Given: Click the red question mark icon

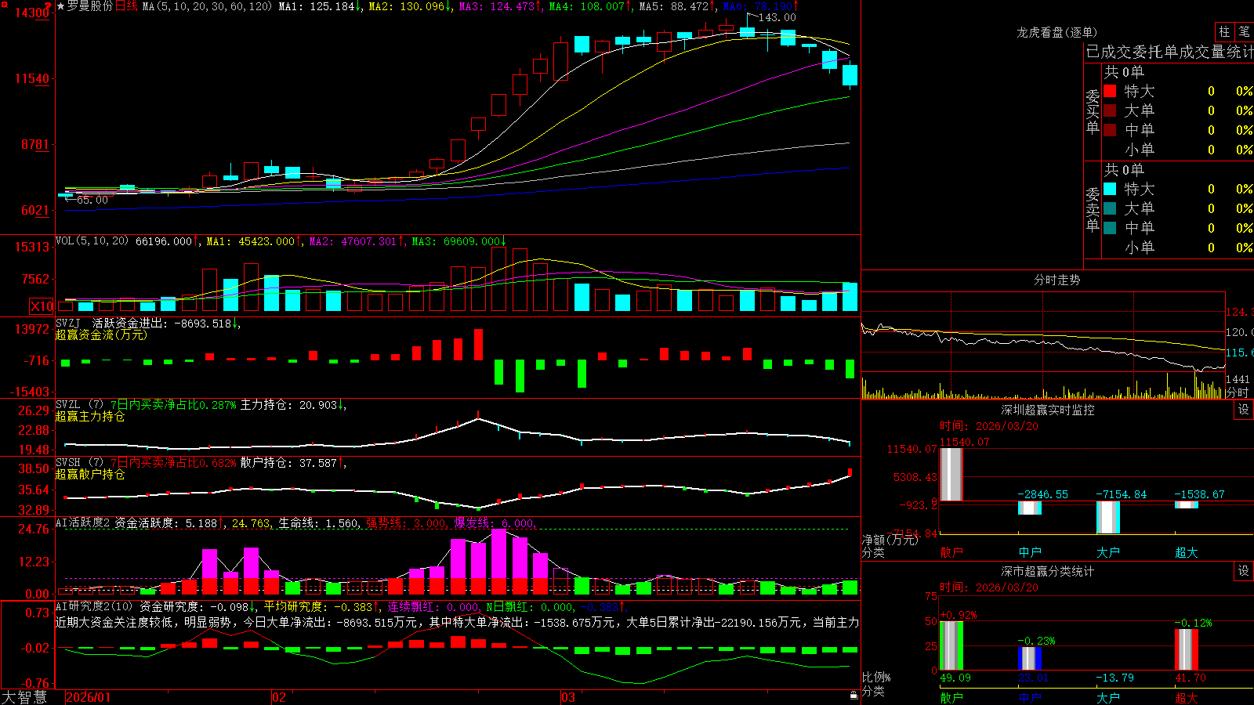Looking at the screenshot, I should [49, 6].
